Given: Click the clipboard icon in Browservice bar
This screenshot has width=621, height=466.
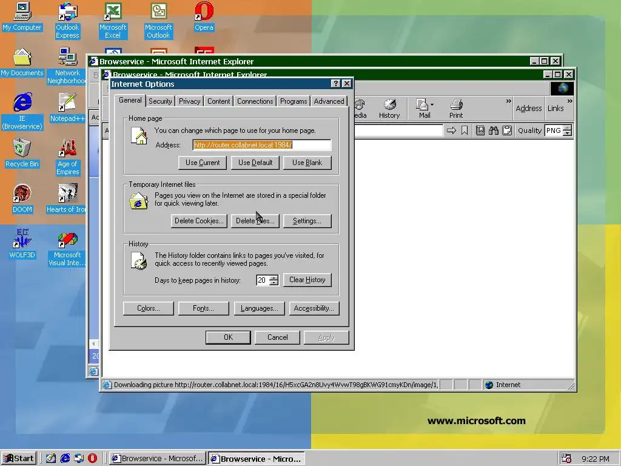Looking at the screenshot, I should tap(507, 130).
